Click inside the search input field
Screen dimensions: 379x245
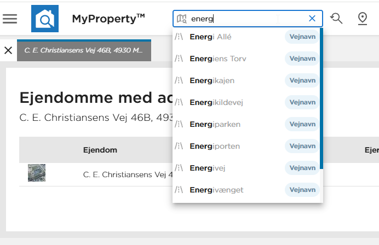(246, 19)
